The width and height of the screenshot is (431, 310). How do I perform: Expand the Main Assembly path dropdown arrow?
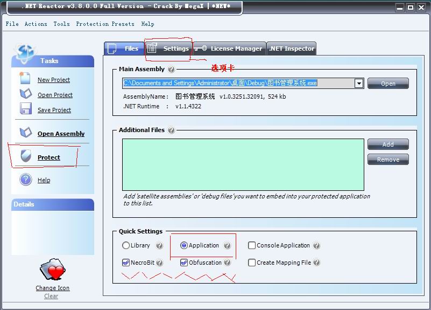tap(359, 84)
